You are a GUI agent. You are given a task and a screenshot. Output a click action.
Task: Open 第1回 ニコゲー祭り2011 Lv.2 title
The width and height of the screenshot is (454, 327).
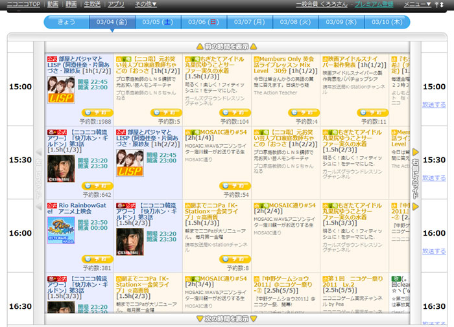tap(353, 284)
